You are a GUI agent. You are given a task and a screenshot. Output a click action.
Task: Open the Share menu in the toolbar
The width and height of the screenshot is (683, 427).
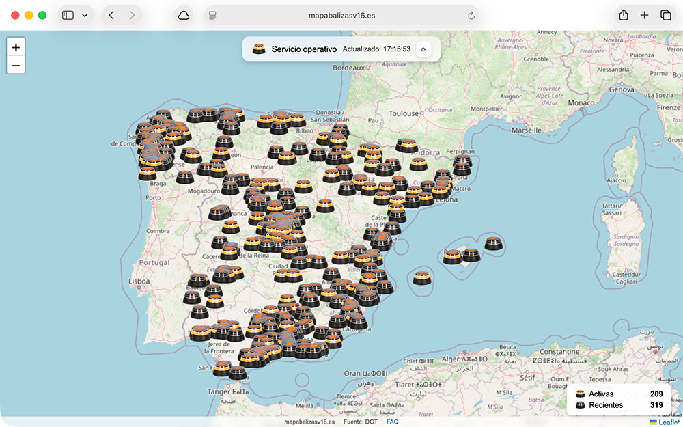click(623, 14)
